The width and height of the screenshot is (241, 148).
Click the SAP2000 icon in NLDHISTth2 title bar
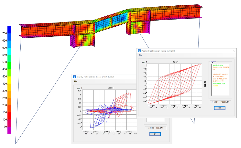click(x=75, y=77)
